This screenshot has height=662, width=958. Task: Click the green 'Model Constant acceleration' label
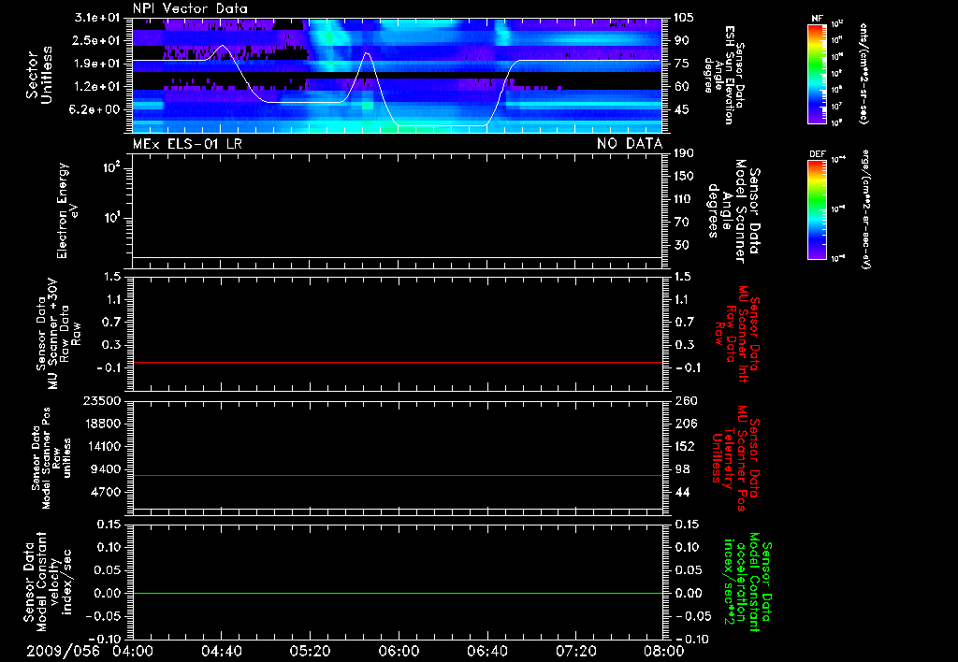748,582
